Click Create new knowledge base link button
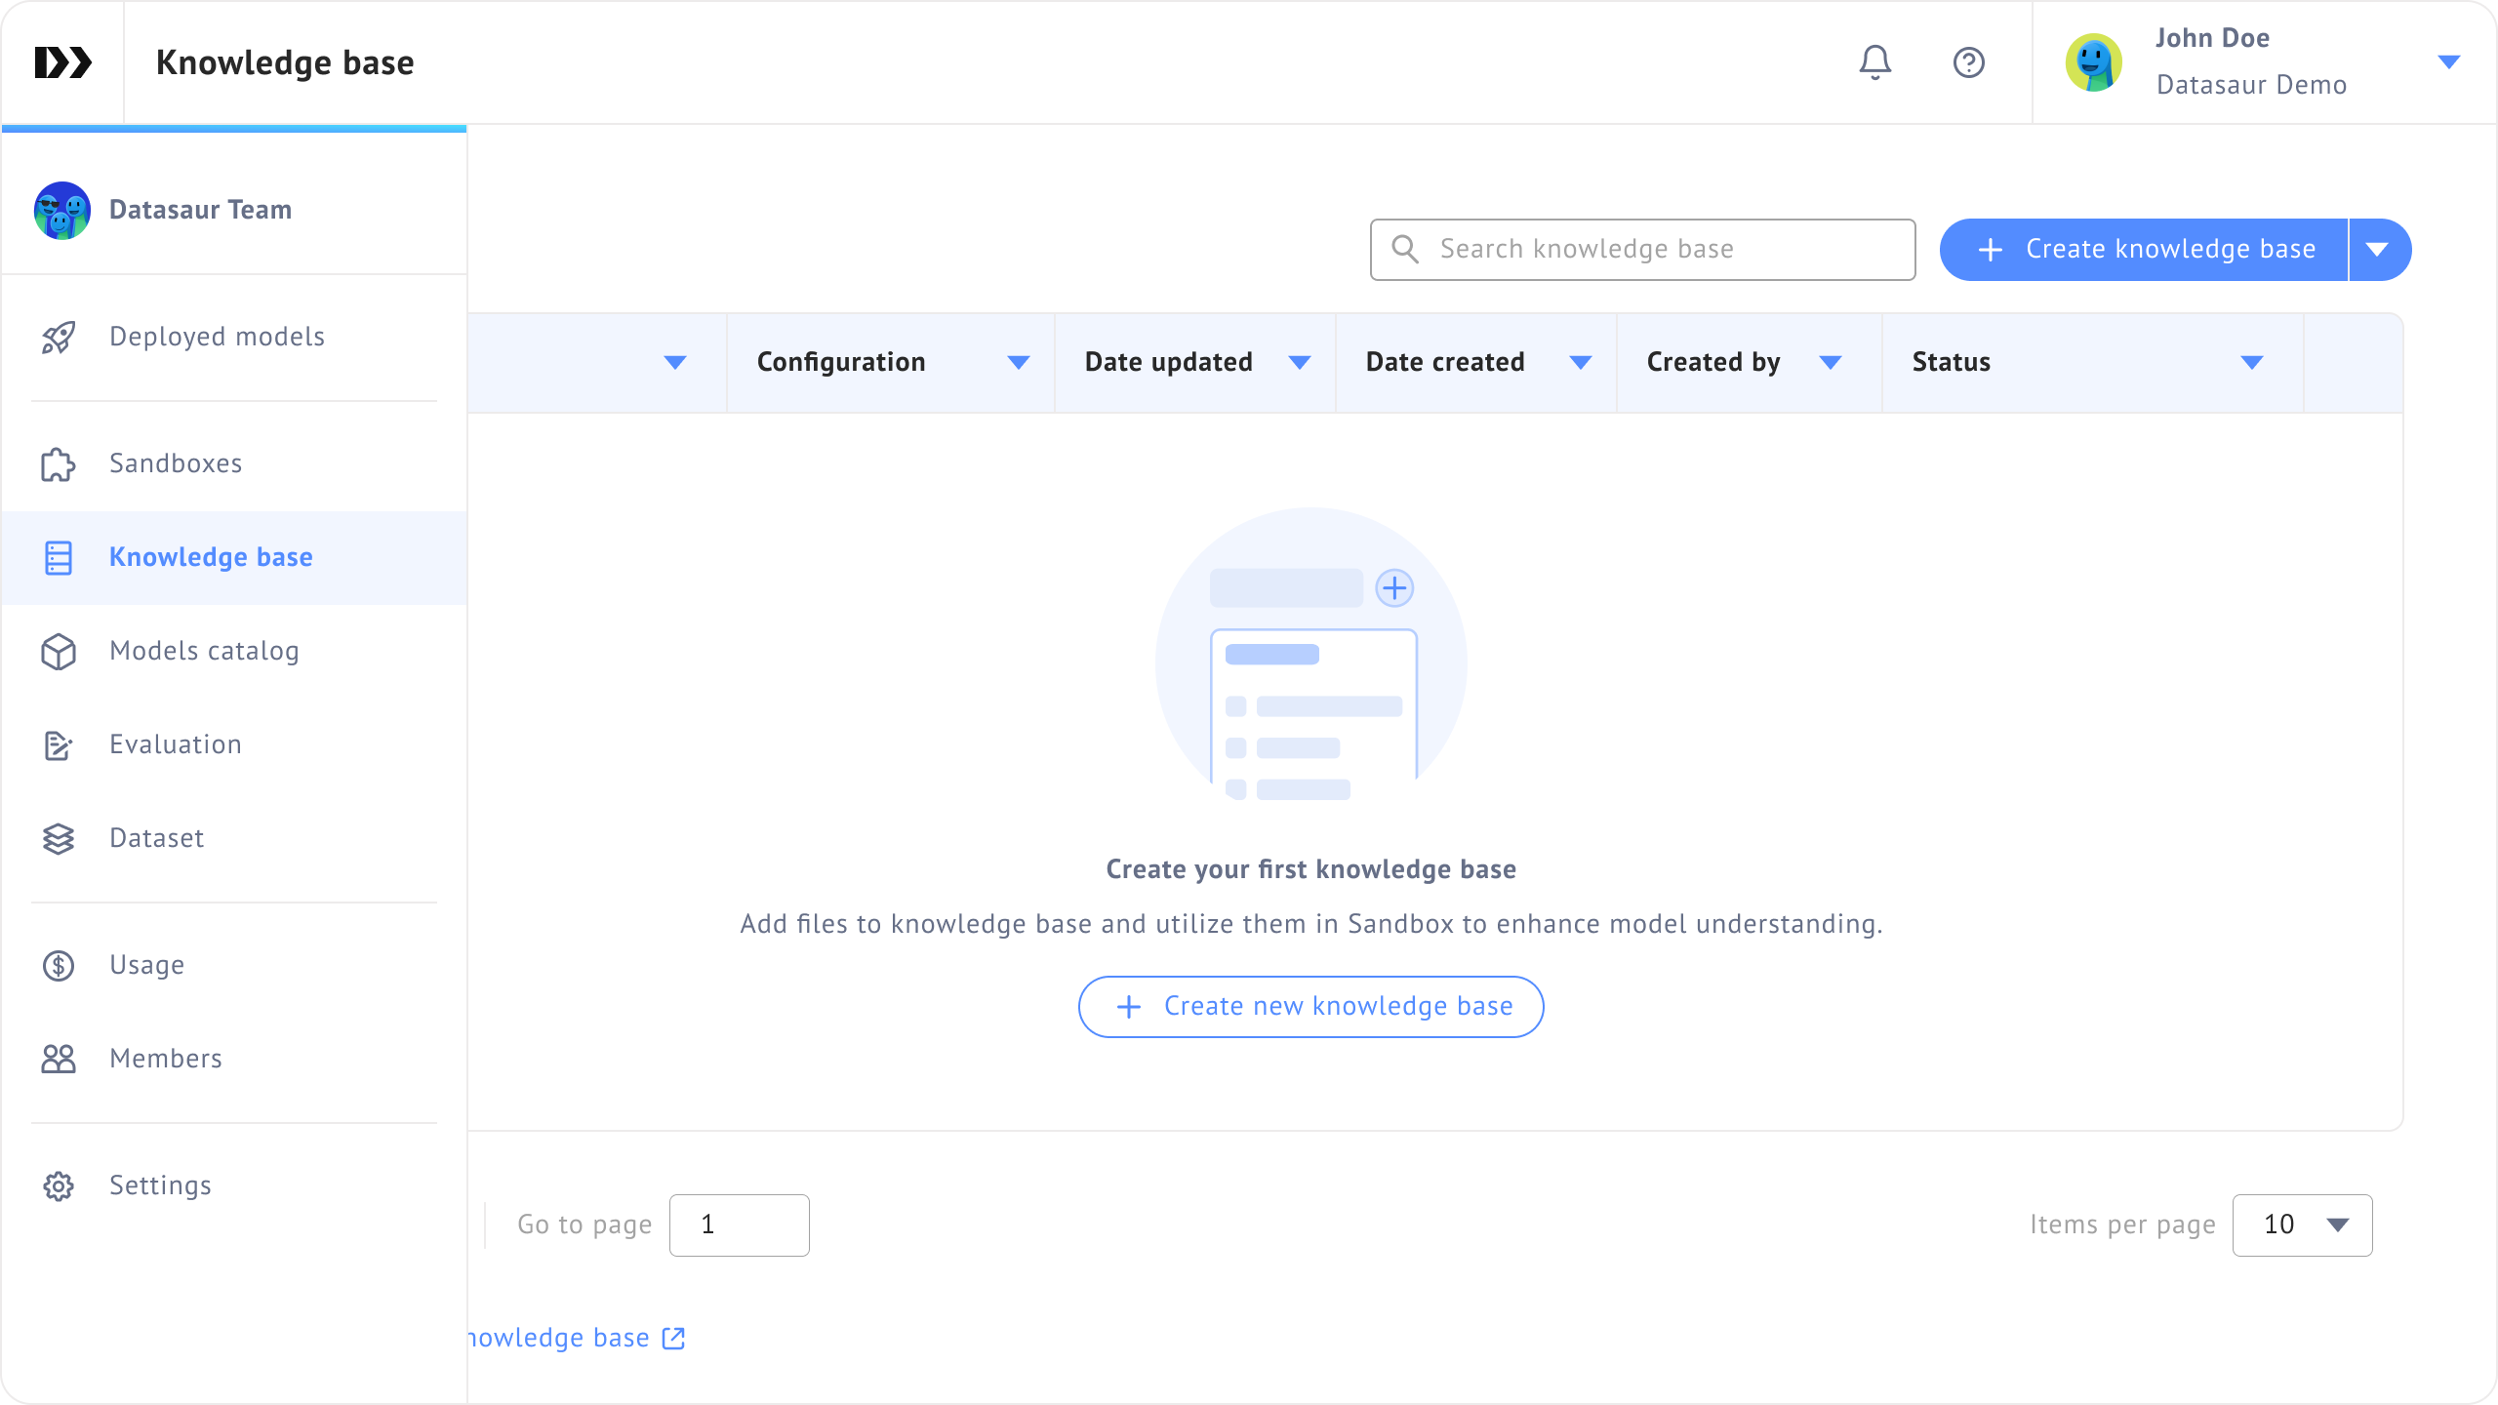Viewport: 2498px width, 1405px height. (x=1310, y=1007)
